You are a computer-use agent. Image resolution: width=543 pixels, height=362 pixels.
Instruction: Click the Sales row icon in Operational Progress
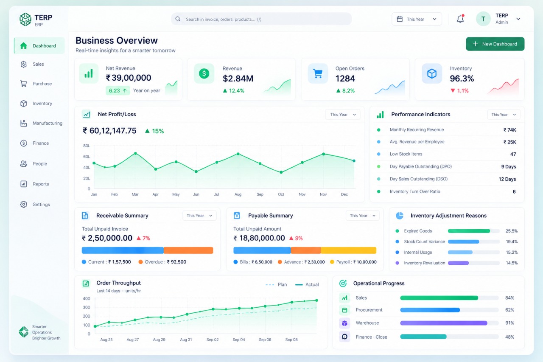pyautogui.click(x=344, y=298)
